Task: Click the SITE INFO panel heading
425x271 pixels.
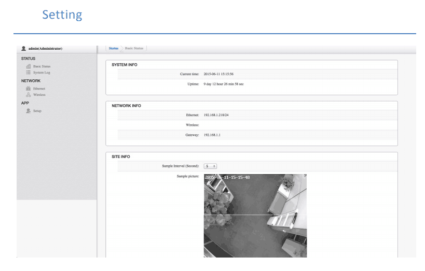Action: [120, 157]
